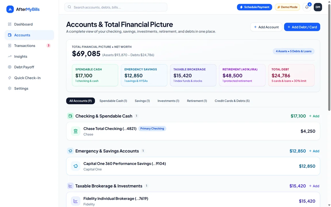
Task: Open the Retirement (401K/IRA) summary card
Action: pyautogui.click(x=242, y=75)
